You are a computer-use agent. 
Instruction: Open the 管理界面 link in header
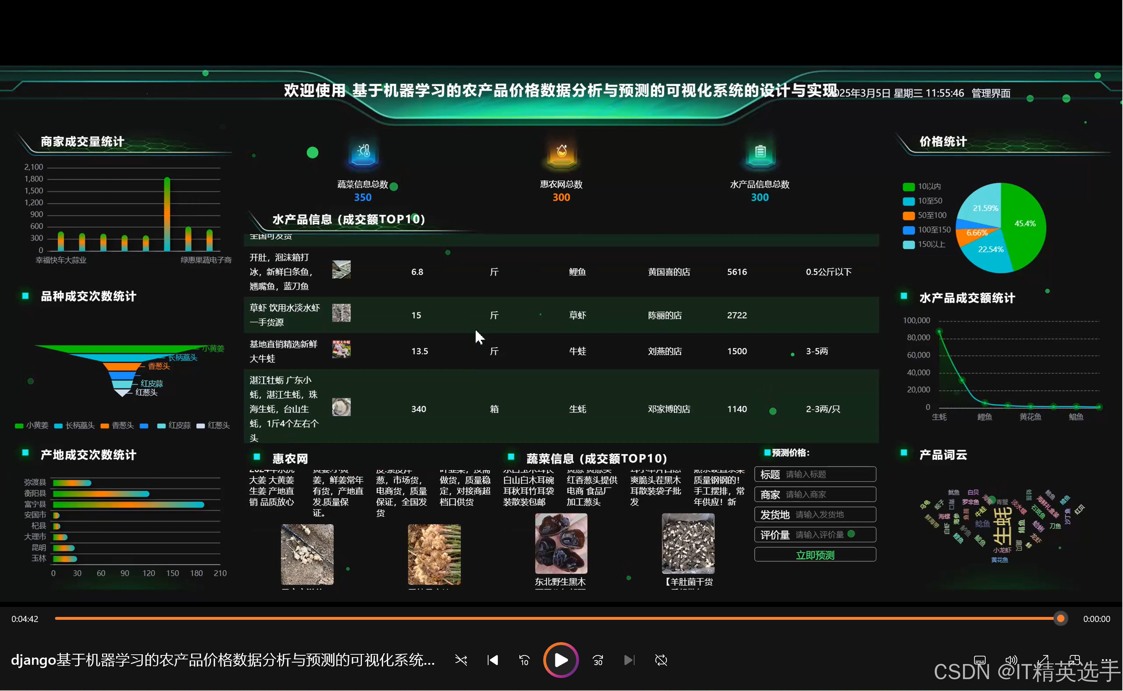pyautogui.click(x=991, y=93)
